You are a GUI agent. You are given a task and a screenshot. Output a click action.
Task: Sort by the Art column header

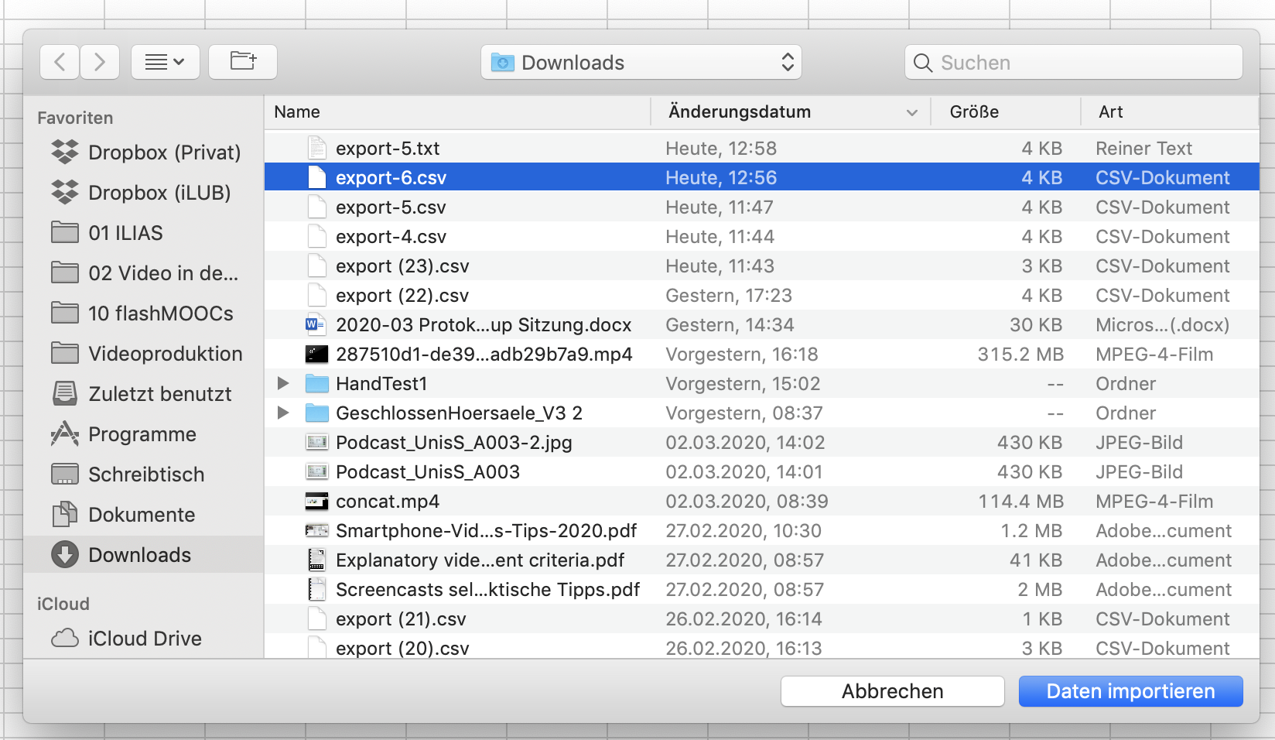(1170, 112)
